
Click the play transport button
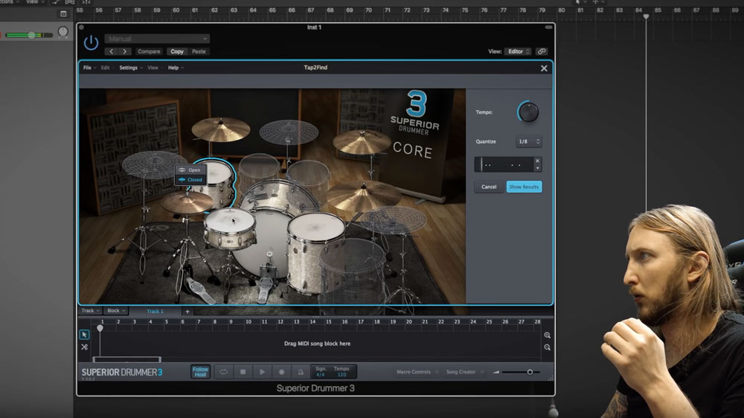click(x=262, y=372)
